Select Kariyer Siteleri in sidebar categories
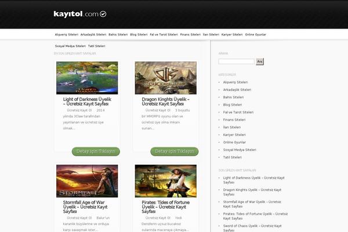The height and width of the screenshot is (232, 348). tap(234, 135)
